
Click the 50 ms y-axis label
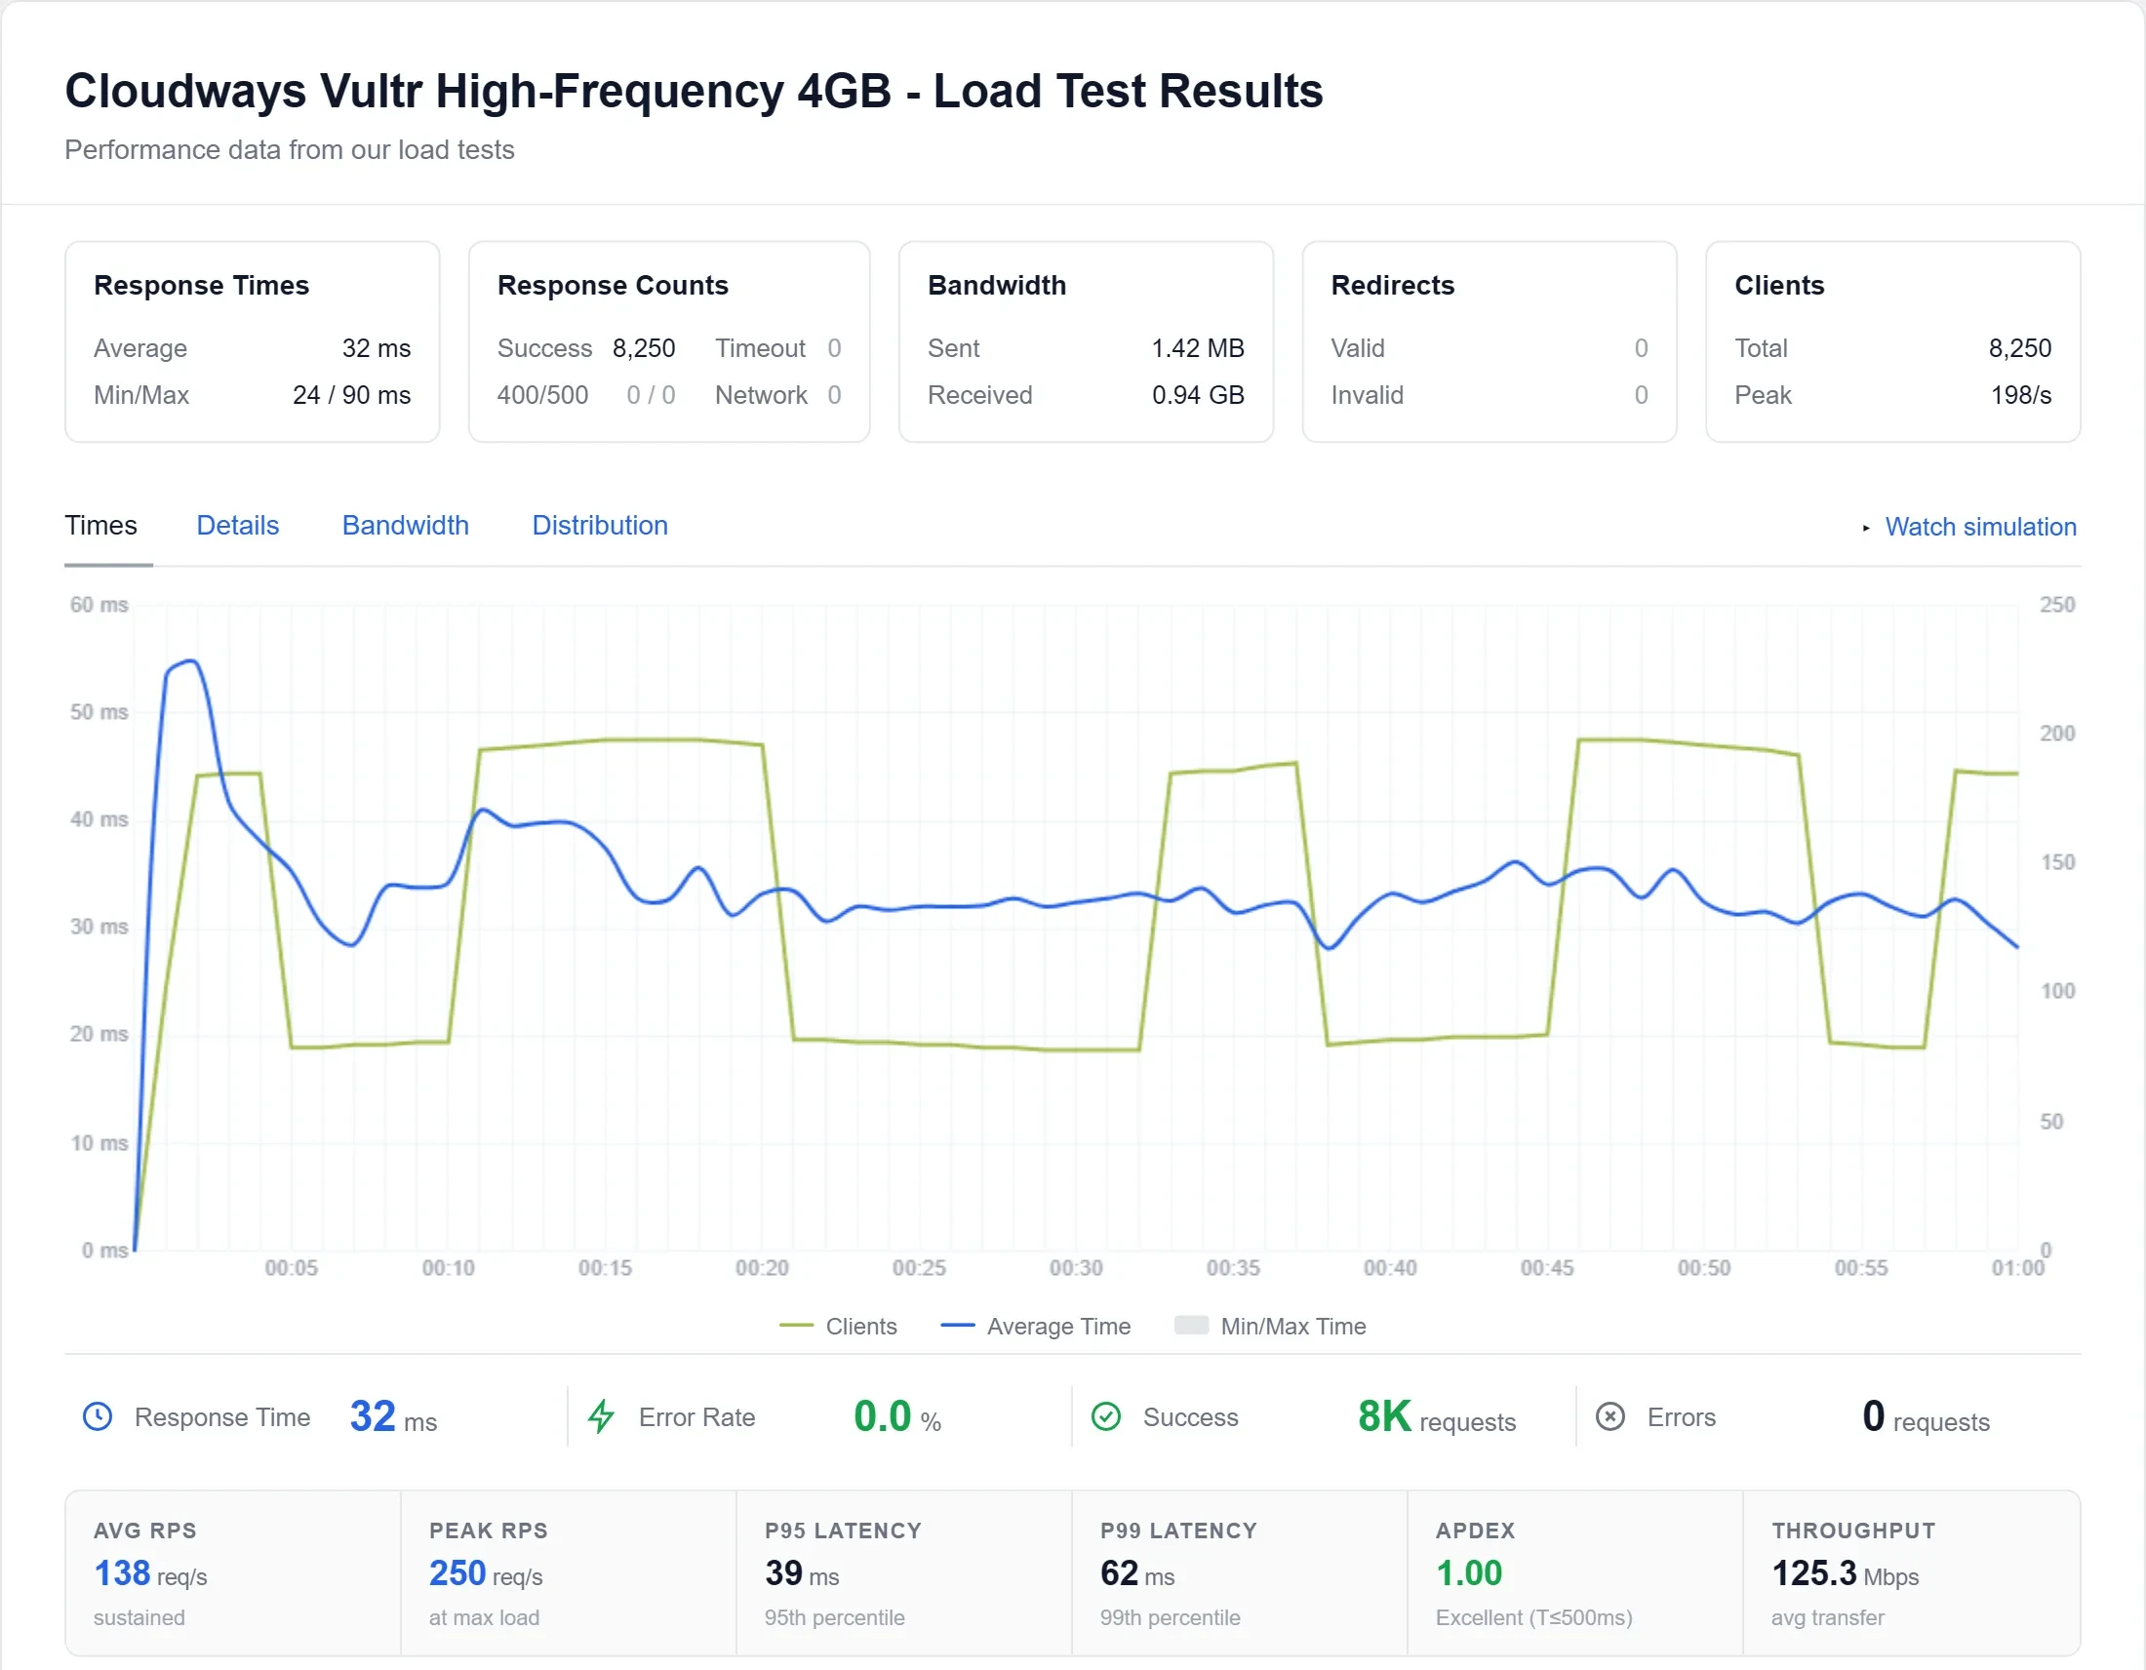[x=99, y=711]
